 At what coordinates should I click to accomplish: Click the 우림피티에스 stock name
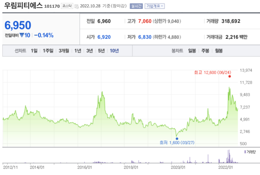[23, 5]
